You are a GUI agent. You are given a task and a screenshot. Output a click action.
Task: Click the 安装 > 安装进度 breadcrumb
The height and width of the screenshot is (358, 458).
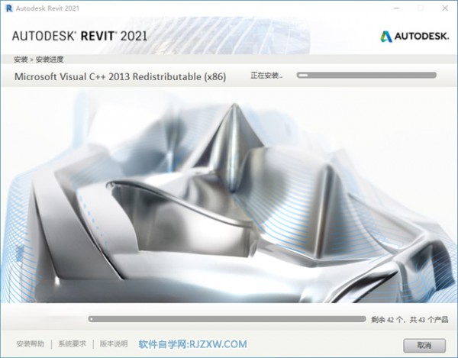click(39, 60)
